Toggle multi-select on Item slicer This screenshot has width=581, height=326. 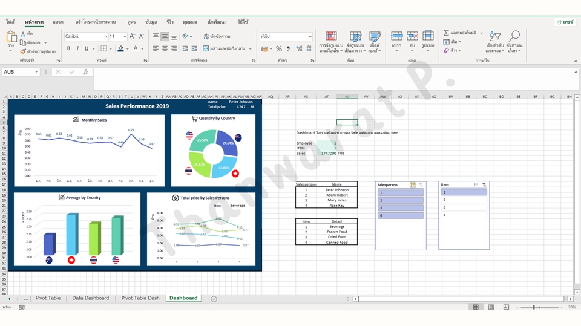476,184
